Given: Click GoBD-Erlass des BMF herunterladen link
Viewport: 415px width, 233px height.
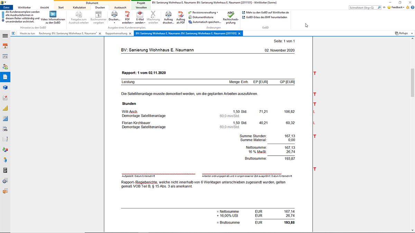Looking at the screenshot, I should pyautogui.click(x=264, y=17).
